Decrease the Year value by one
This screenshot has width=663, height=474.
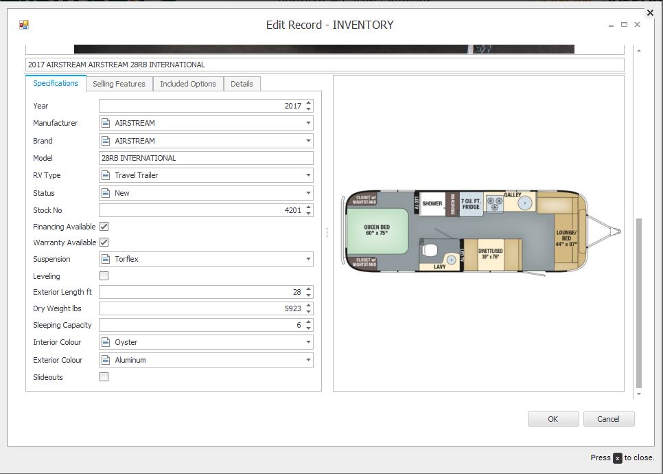(x=309, y=109)
